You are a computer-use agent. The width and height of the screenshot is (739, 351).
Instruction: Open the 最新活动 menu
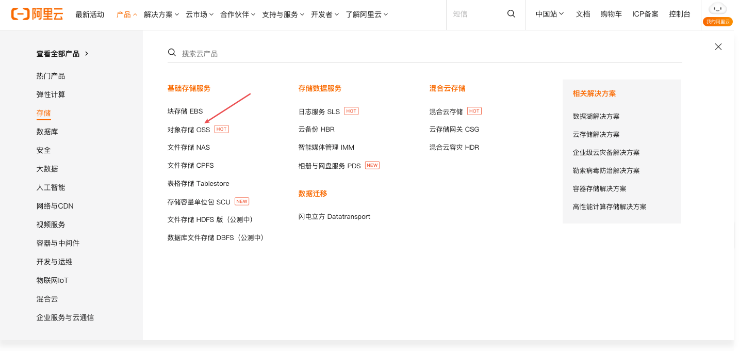[x=90, y=14]
